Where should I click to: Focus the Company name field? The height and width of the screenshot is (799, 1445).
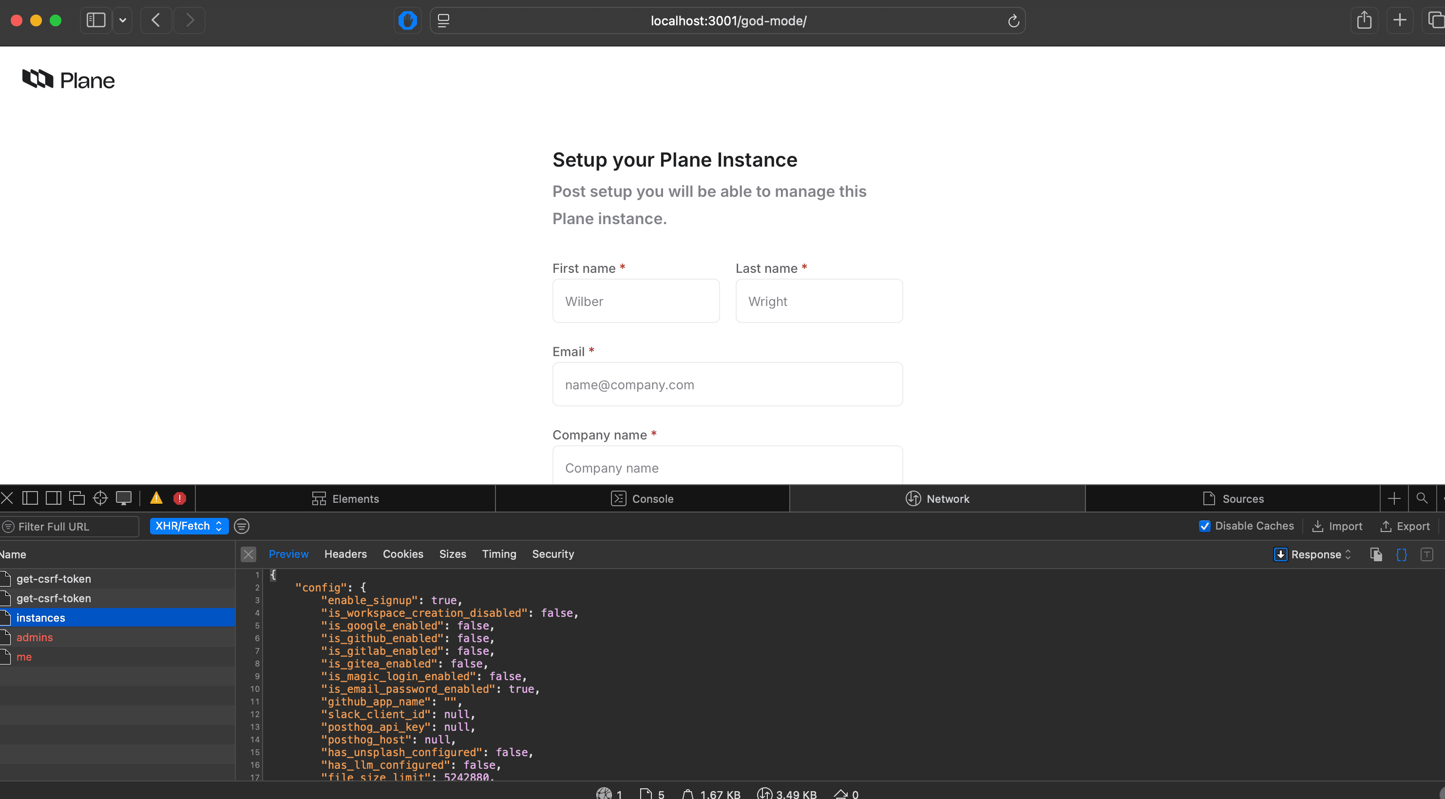click(x=727, y=465)
